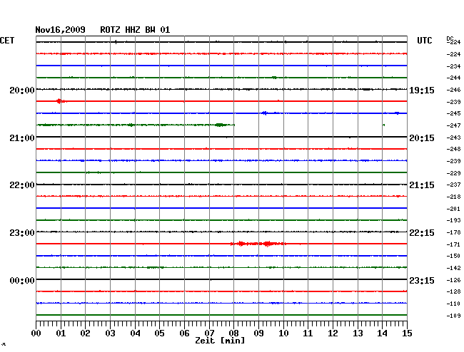
Task: Click the 19:15 UTC time label
Action: tap(422, 90)
